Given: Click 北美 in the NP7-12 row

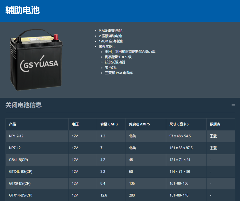Looking at the screenshot, I should (132, 148).
